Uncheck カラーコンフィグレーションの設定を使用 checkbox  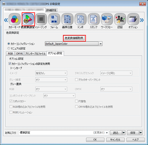[10, 64]
